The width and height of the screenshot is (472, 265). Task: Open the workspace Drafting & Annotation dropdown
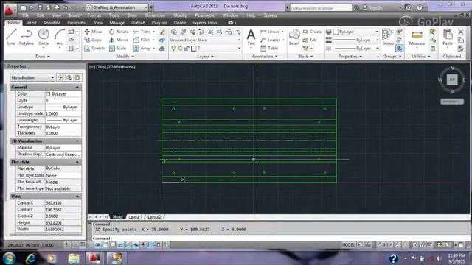tap(117, 7)
